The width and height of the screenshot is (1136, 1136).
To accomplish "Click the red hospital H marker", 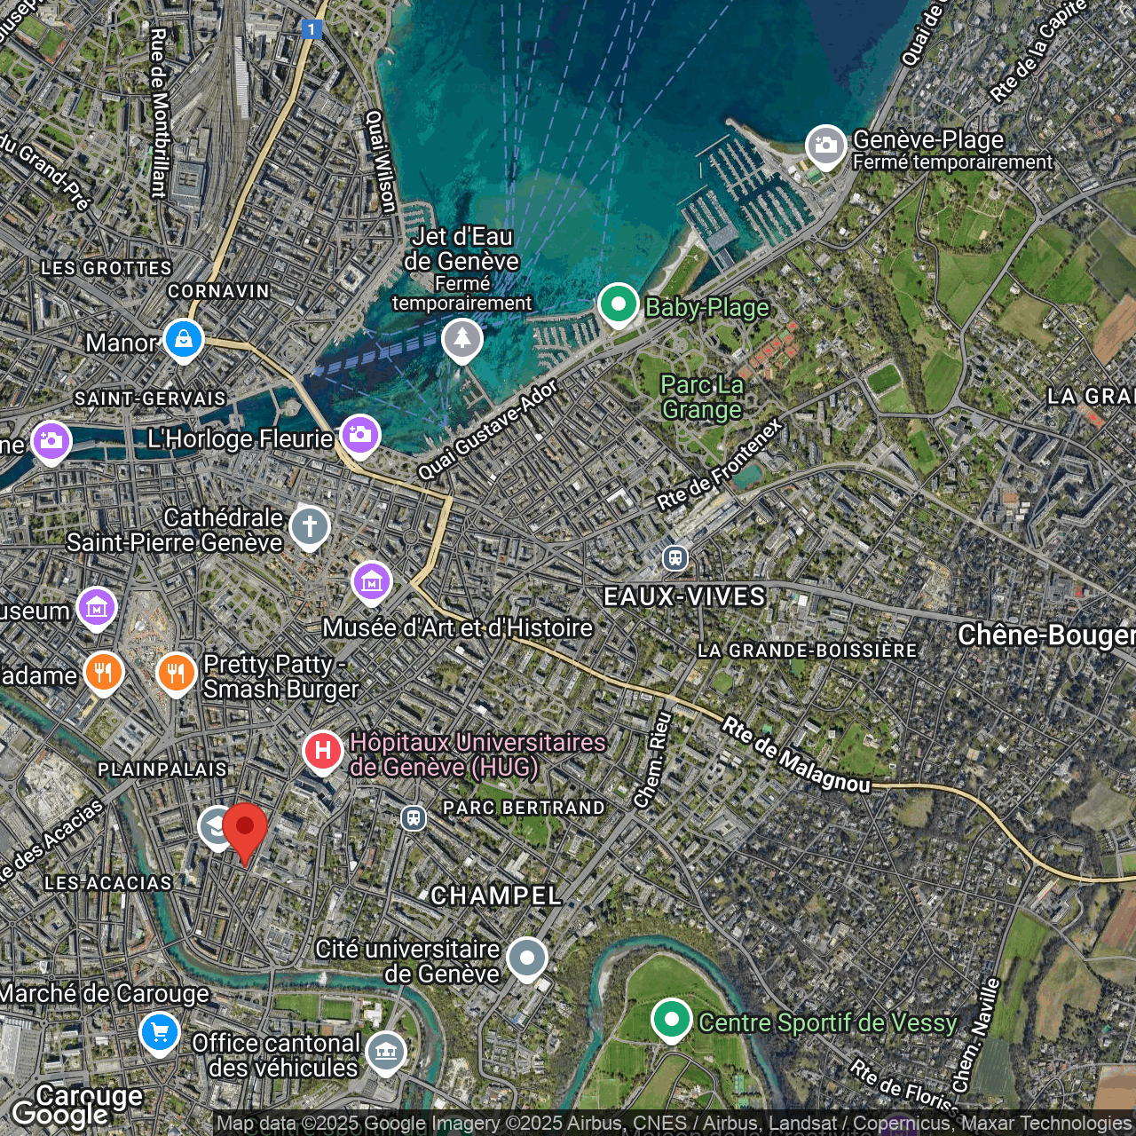I will [x=323, y=751].
